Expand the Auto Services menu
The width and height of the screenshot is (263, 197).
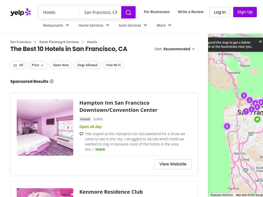133,25
